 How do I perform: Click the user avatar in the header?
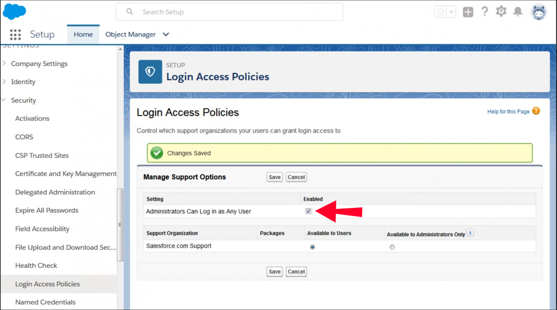click(539, 12)
